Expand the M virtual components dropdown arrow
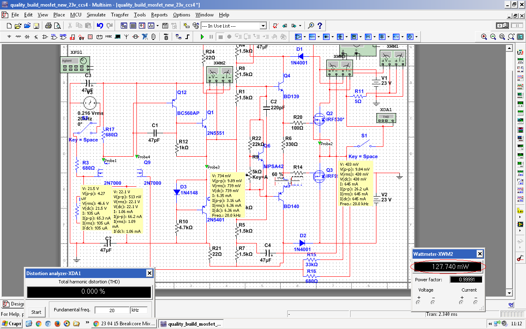The height and width of the screenshot is (329, 526). tap(374, 37)
